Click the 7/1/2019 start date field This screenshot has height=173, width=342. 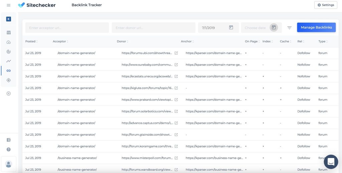[218, 28]
